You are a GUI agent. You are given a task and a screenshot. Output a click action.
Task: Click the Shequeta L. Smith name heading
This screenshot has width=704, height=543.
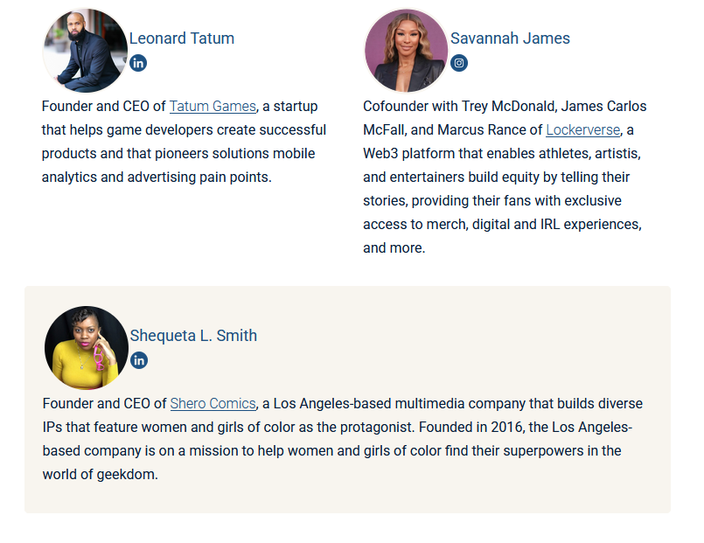[x=193, y=336]
